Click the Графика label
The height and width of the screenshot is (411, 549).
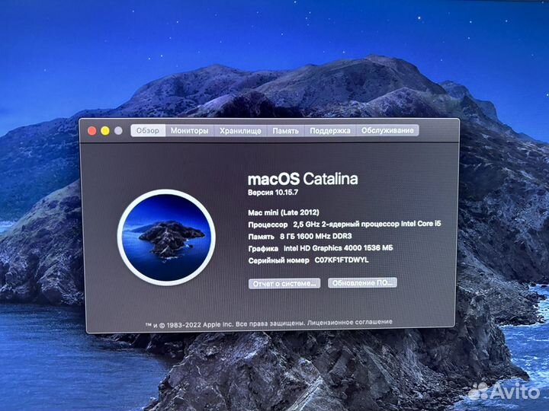[263, 248]
